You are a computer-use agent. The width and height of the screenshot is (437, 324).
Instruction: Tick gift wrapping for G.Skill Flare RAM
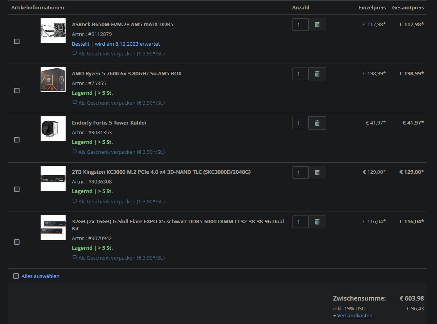[75, 257]
